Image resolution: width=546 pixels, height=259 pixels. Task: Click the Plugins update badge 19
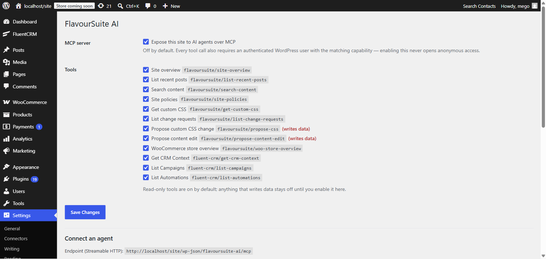tap(35, 180)
